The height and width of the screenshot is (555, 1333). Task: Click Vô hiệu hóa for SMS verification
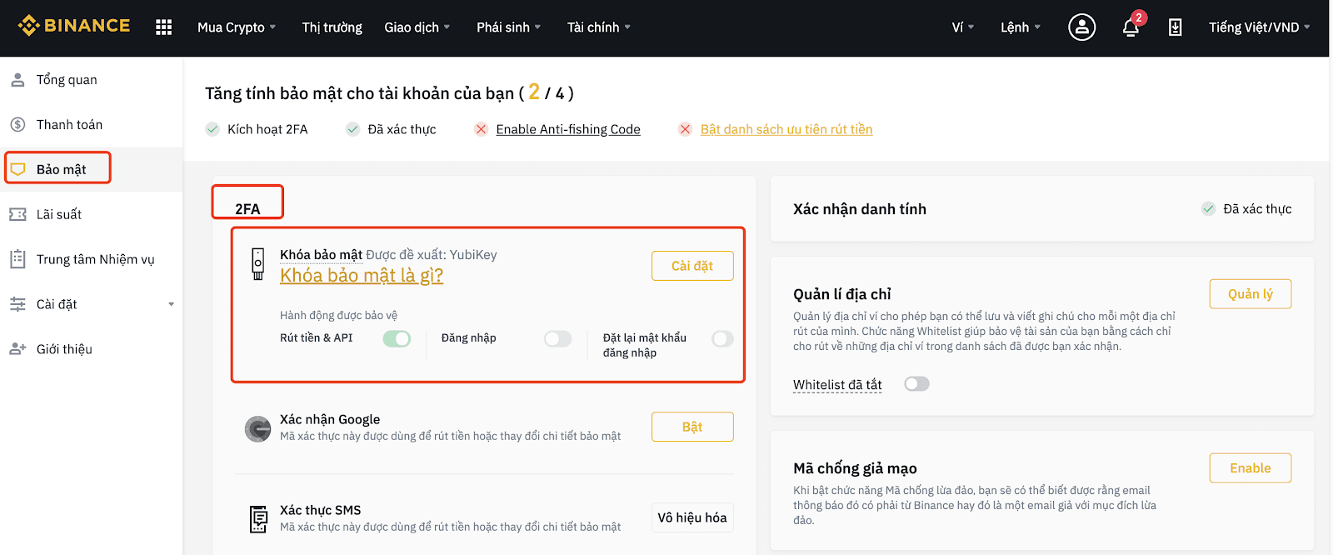pos(692,517)
